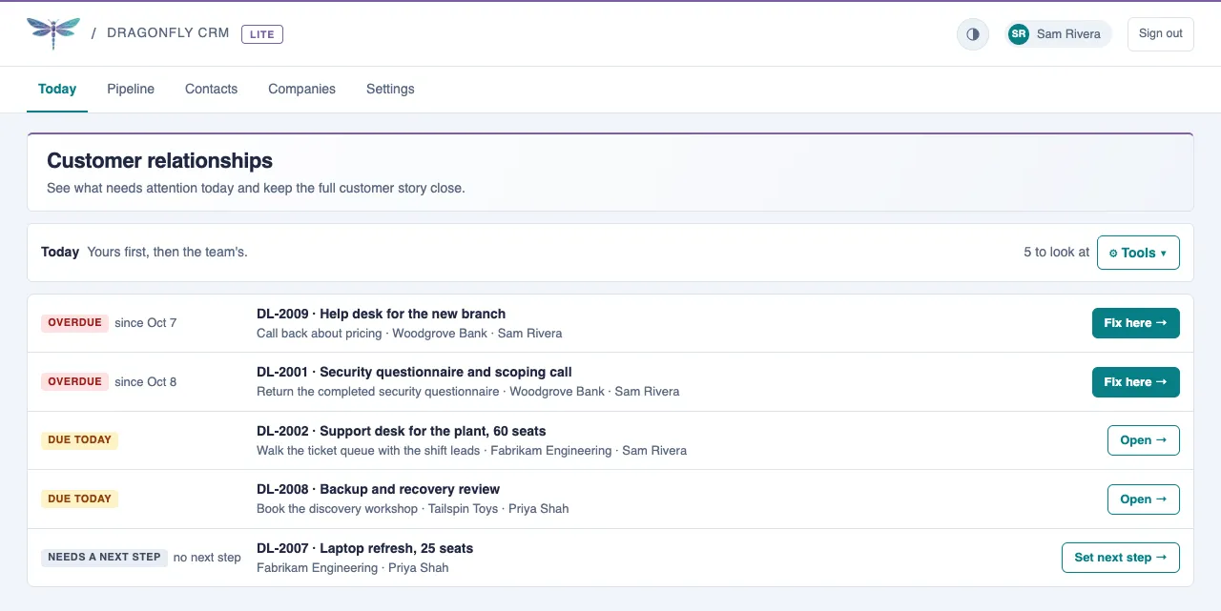The width and height of the screenshot is (1221, 611).
Task: Open the Settings tab
Action: pyautogui.click(x=390, y=89)
